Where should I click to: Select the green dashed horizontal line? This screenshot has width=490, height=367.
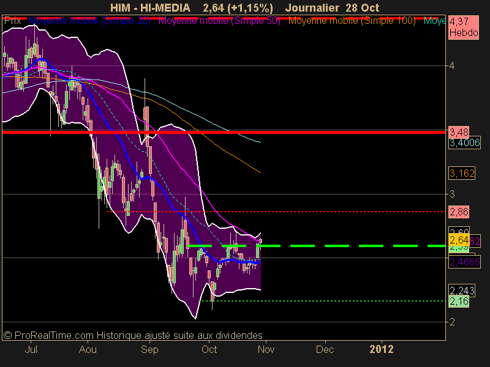pos(316,246)
